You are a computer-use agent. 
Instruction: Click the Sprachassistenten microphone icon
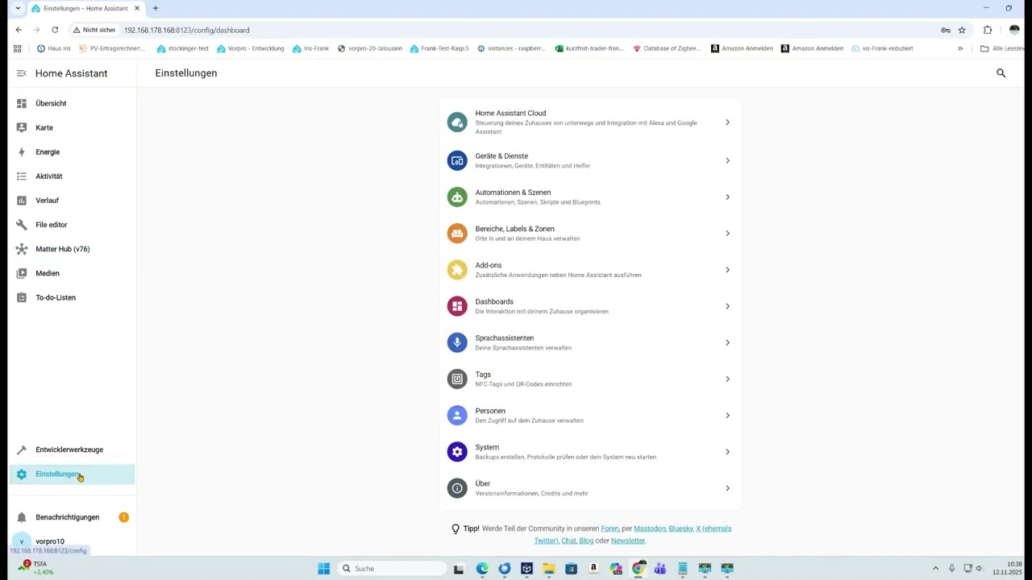tap(457, 342)
